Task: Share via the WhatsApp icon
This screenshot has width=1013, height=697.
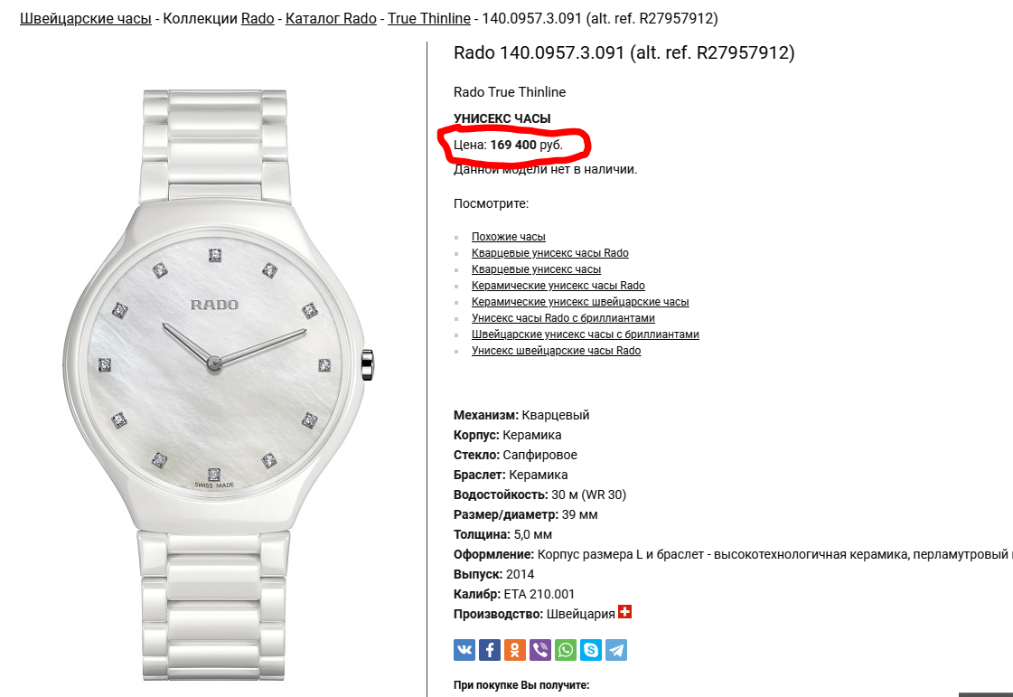Action: [566, 650]
